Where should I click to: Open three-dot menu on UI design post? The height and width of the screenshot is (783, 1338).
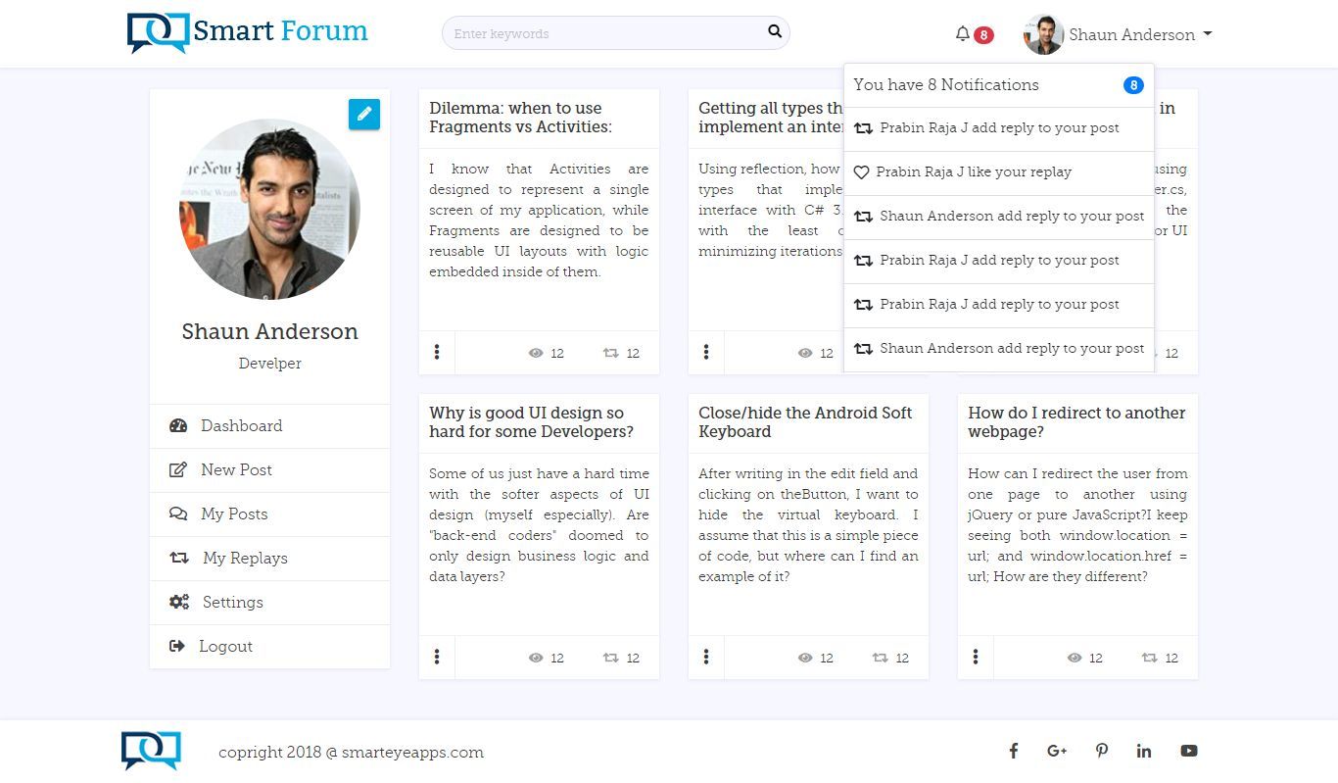[437, 657]
